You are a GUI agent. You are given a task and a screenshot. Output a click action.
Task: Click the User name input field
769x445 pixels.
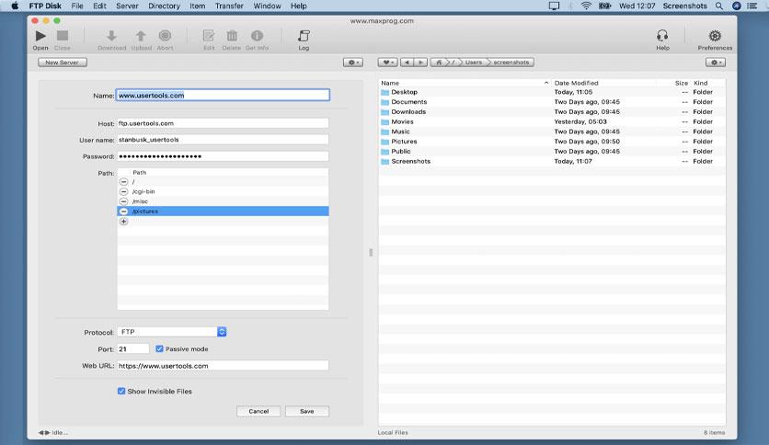coord(223,140)
